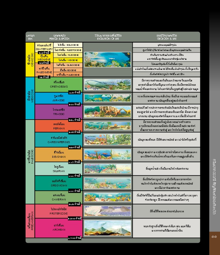Click the QUATERNARY period cell
The width and height of the screenshot is (220, 255).
44,47
